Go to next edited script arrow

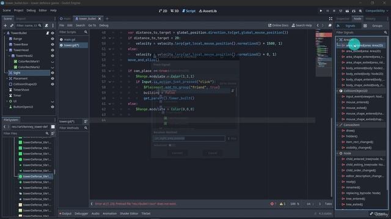pyautogui.click(x=323, y=26)
